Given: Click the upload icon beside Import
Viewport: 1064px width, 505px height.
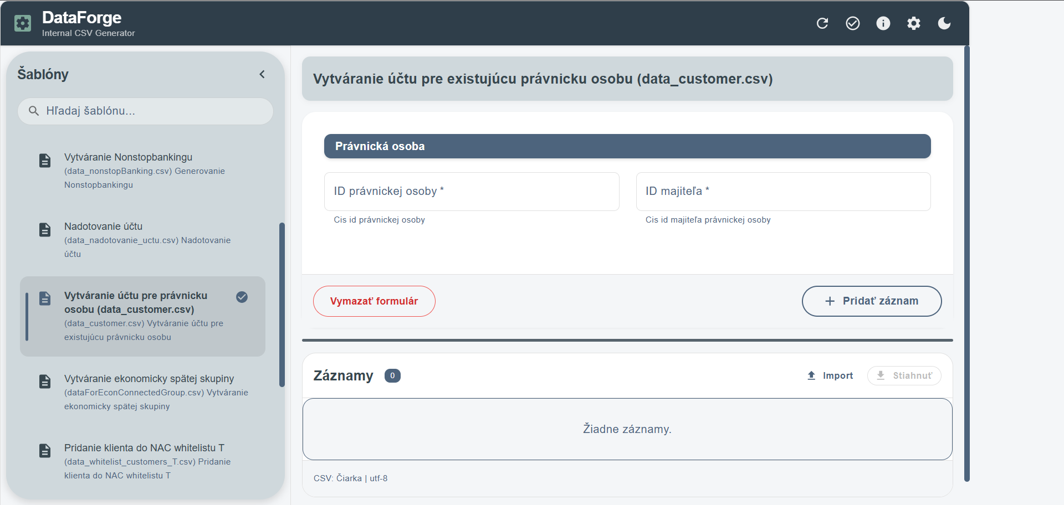Looking at the screenshot, I should coord(811,375).
